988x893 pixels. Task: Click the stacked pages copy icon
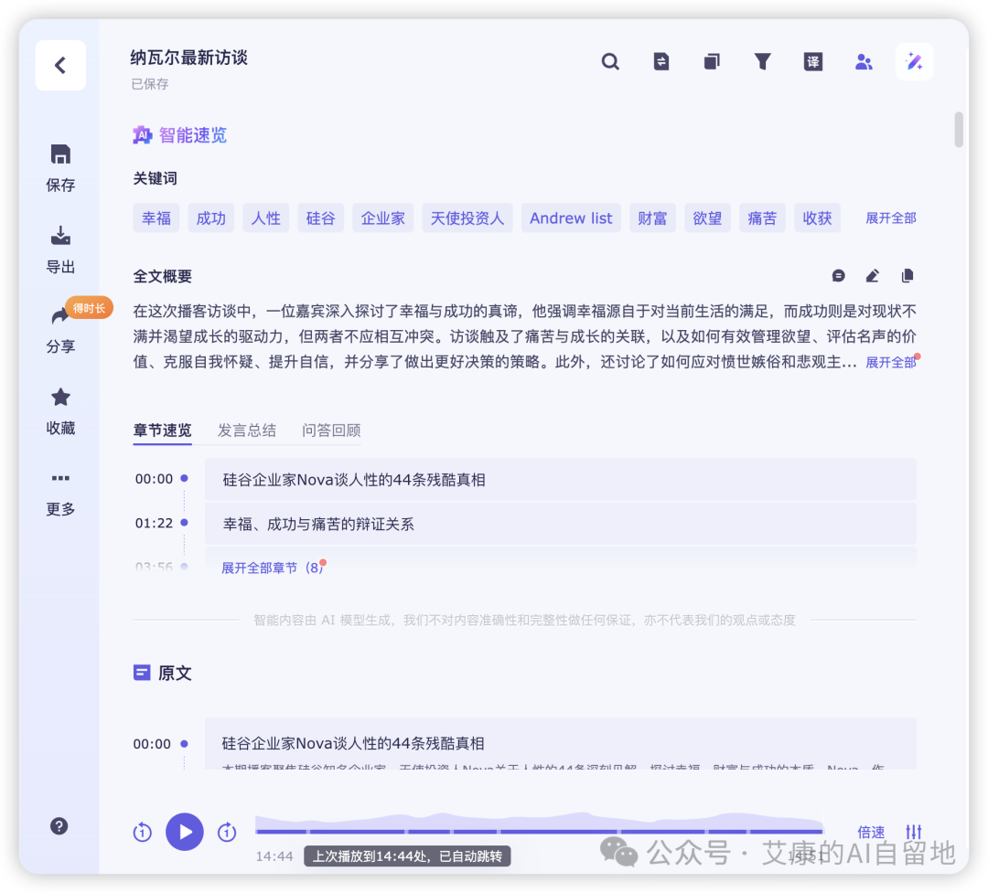tap(712, 62)
